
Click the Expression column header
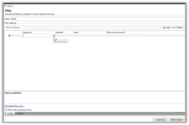27,32
